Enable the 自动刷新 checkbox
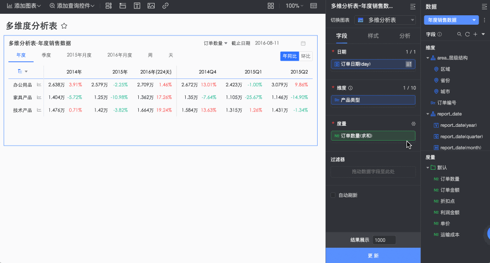This screenshot has width=490, height=263. pos(333,195)
